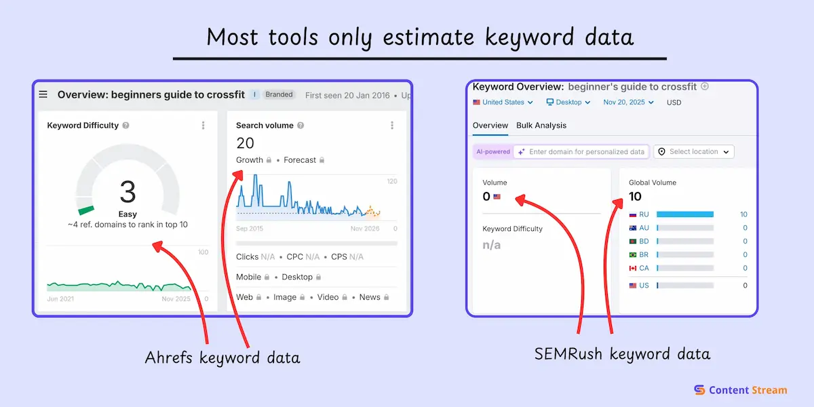The height and width of the screenshot is (407, 814).
Task: Click the Search volume help icon
Action: [x=301, y=125]
